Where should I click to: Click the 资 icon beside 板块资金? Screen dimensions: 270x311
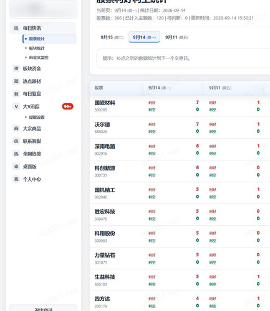(x=16, y=68)
